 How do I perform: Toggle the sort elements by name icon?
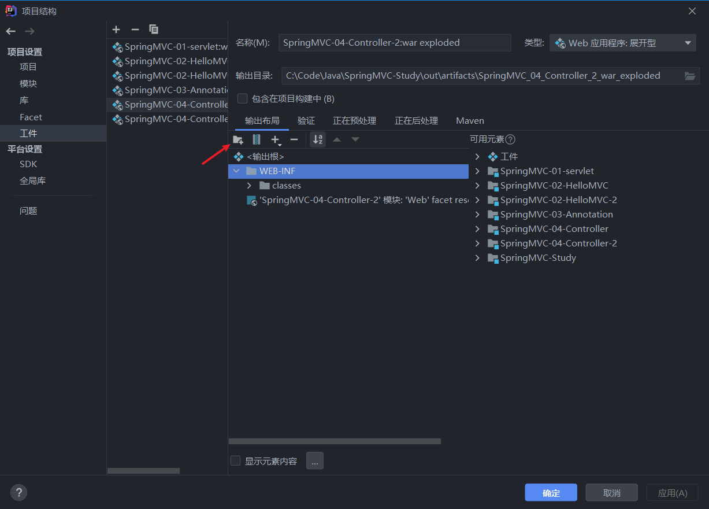318,139
